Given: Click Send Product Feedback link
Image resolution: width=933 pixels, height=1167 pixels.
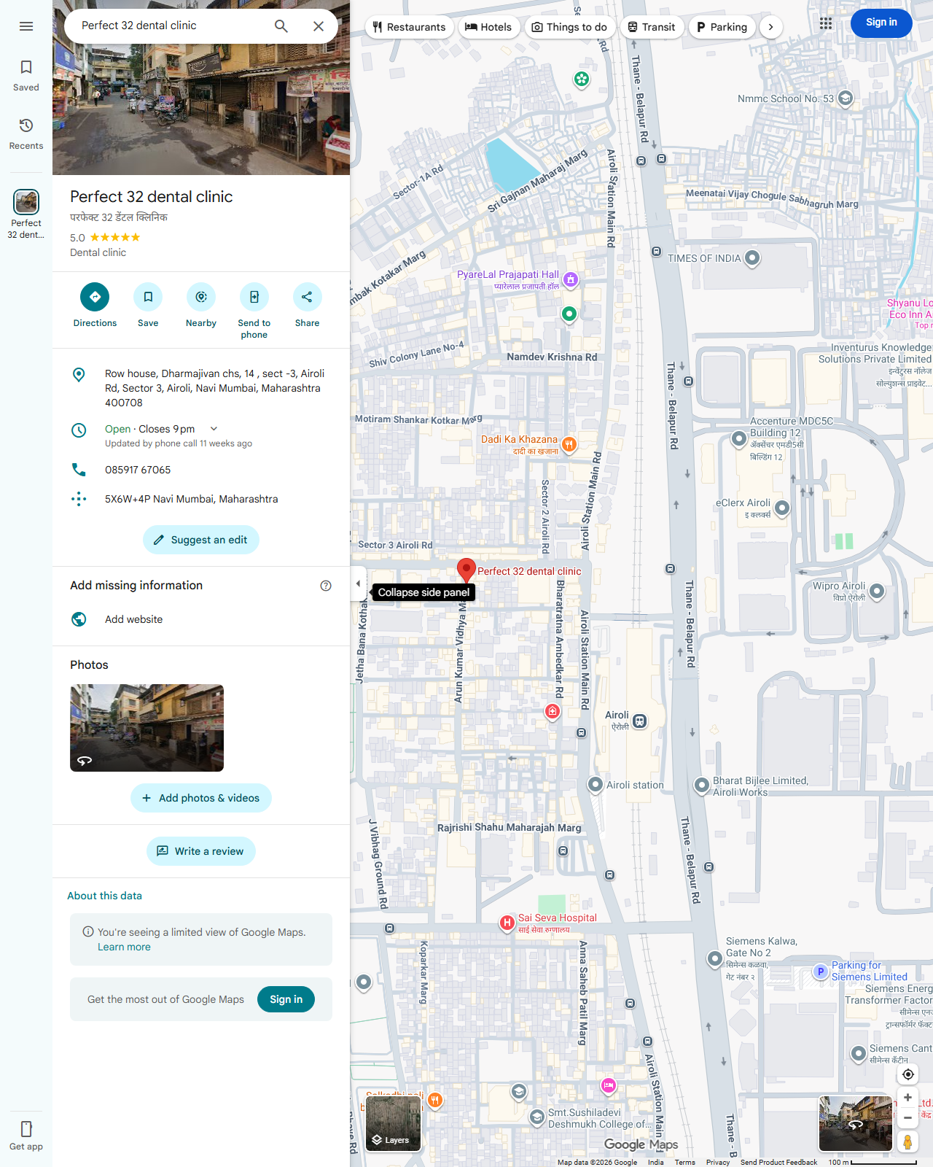Looking at the screenshot, I should [778, 1162].
